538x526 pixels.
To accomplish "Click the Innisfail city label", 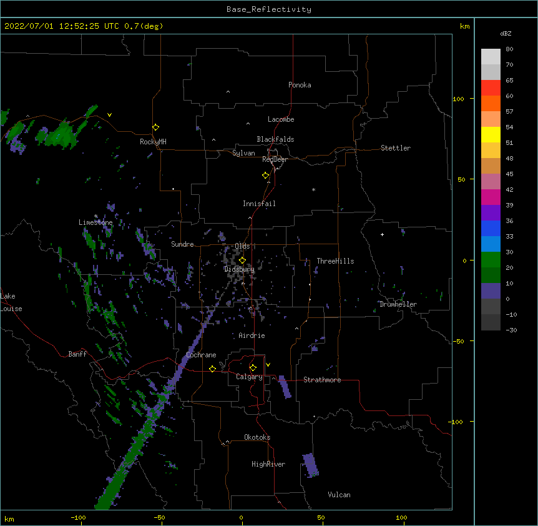I will 259,204.
